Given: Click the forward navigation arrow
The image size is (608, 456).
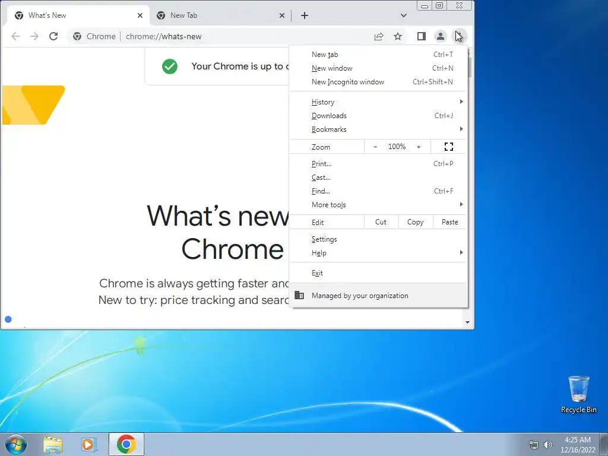Looking at the screenshot, I should (x=34, y=36).
